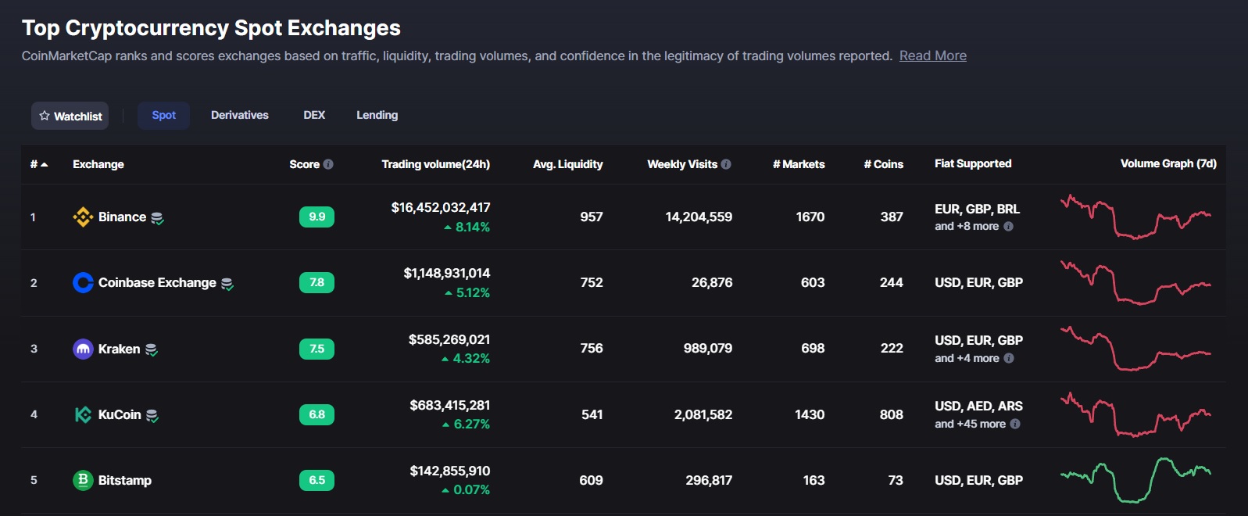
Task: Click the Binance exchange logo icon
Action: [x=83, y=217]
